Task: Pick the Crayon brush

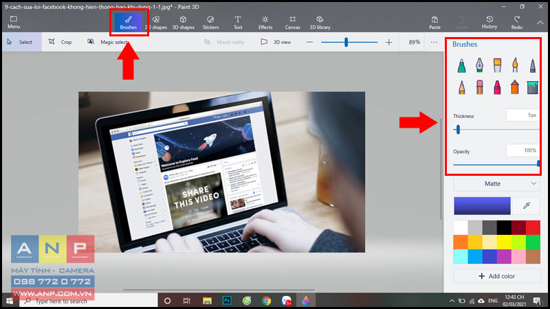Action: click(497, 87)
